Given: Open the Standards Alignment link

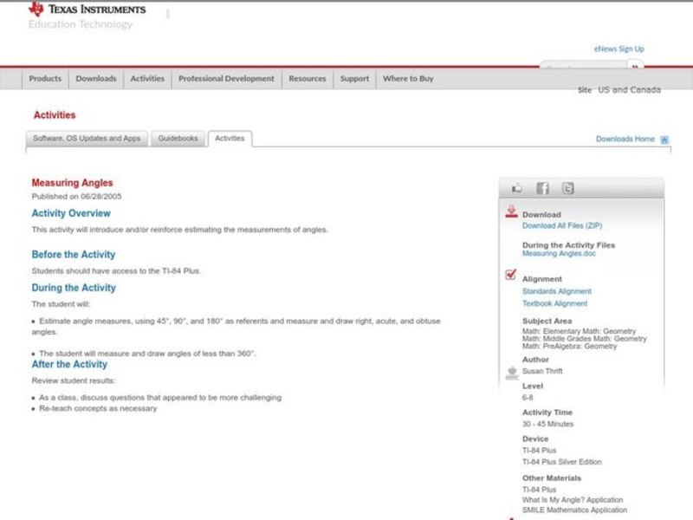Looking at the screenshot, I should click(557, 292).
